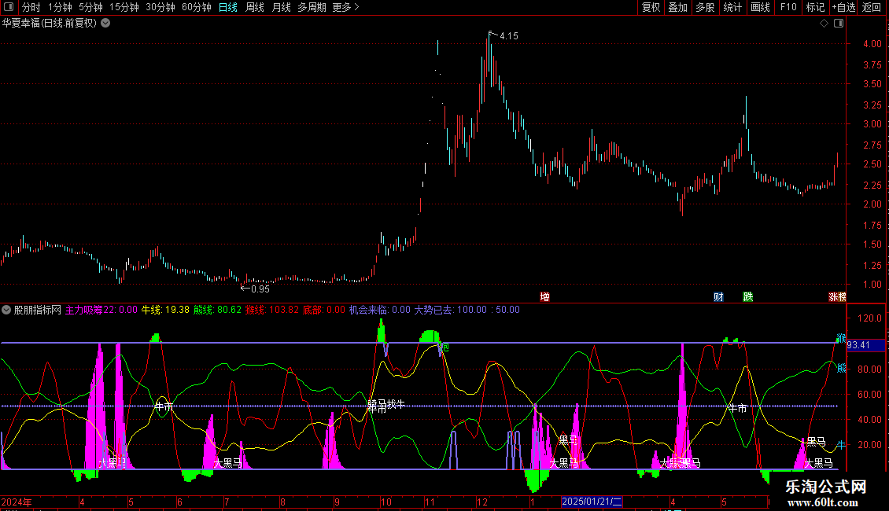The width and height of the screenshot is (889, 511).
Task: Open the 多周期 multi-period view
Action: pos(312,7)
